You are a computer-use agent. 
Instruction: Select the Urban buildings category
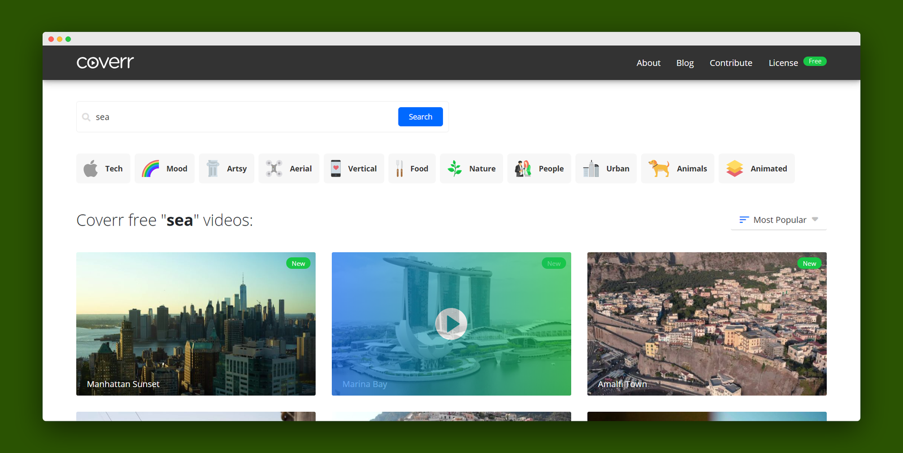(606, 169)
